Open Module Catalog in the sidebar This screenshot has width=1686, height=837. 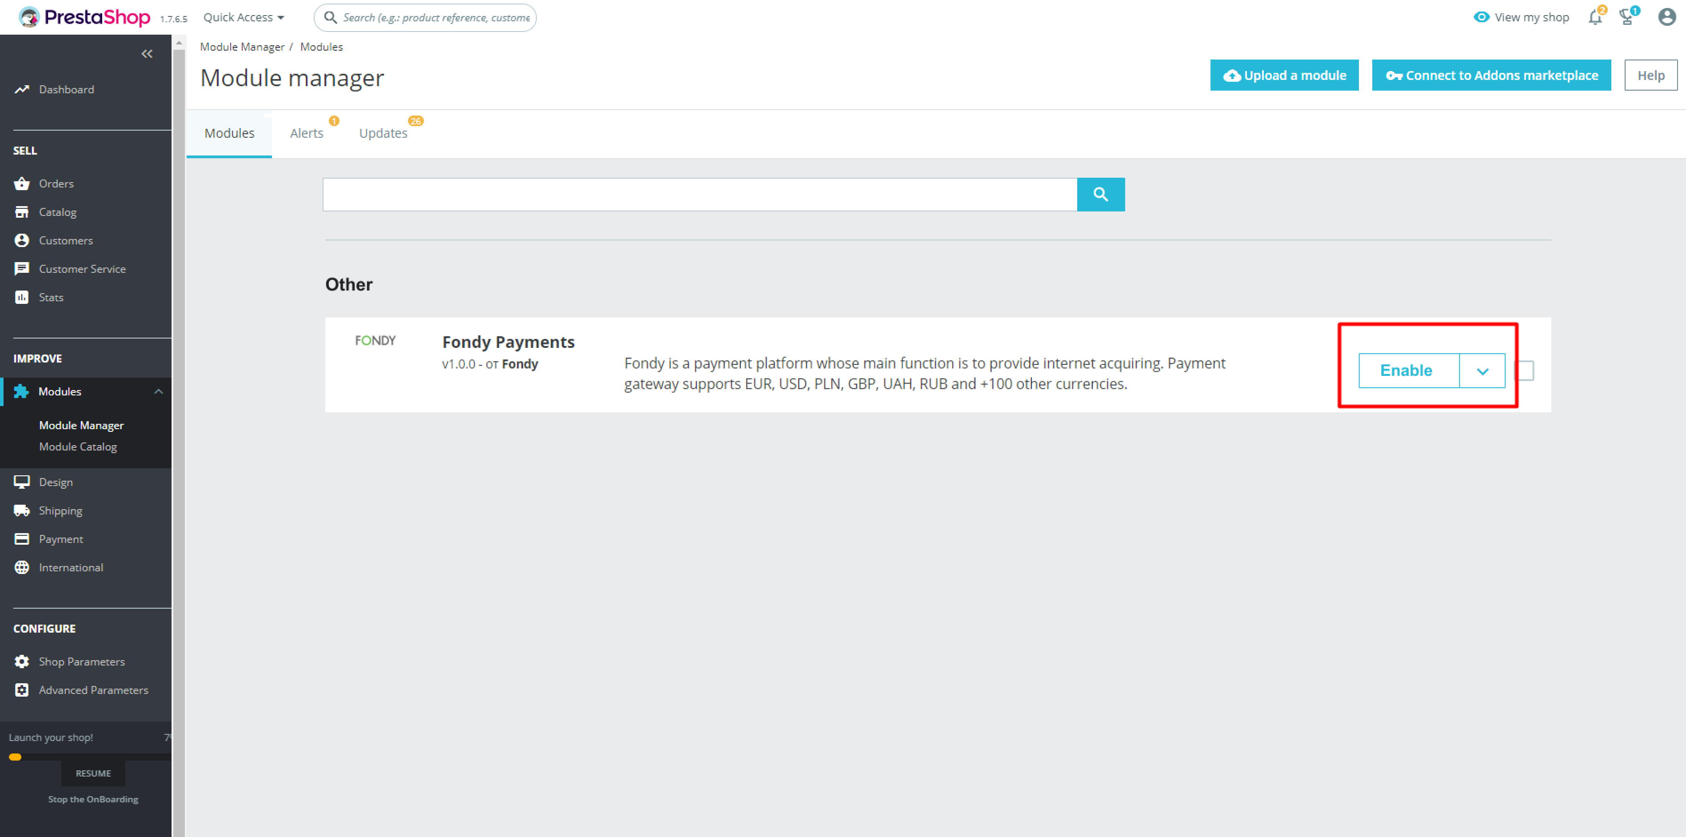tap(78, 446)
